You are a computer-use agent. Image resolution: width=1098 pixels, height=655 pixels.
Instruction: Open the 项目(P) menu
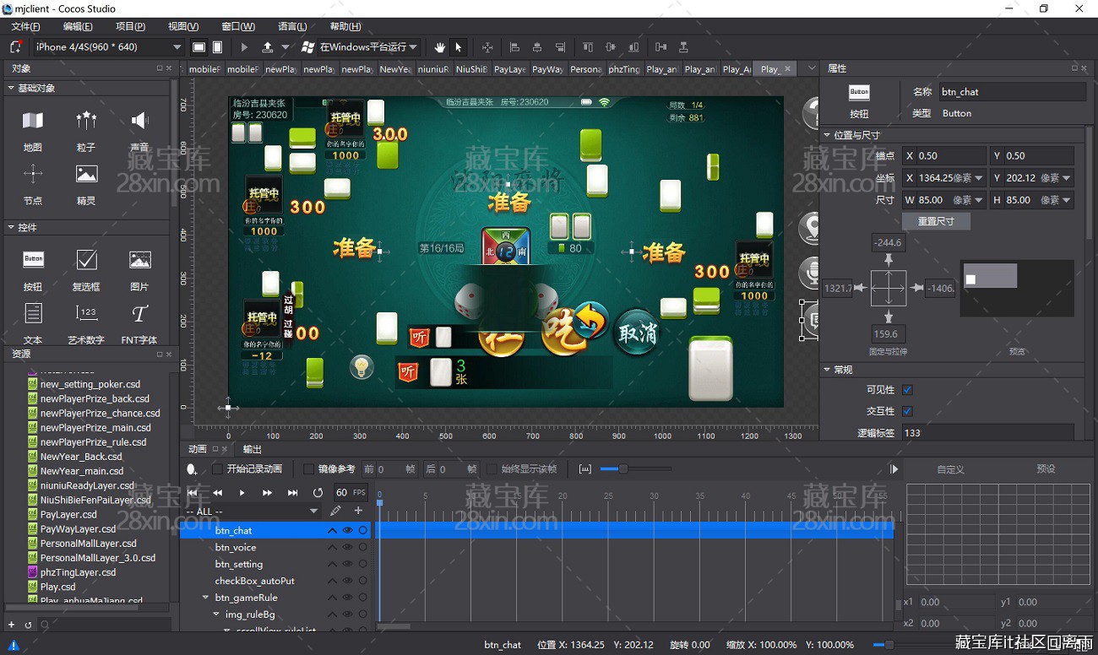pyautogui.click(x=130, y=26)
